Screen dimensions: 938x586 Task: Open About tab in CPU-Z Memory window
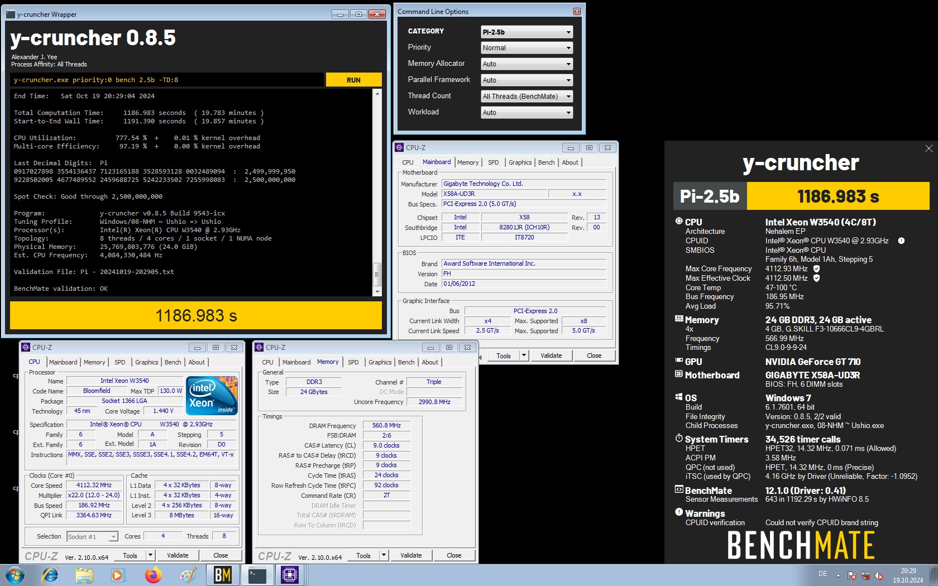(430, 362)
